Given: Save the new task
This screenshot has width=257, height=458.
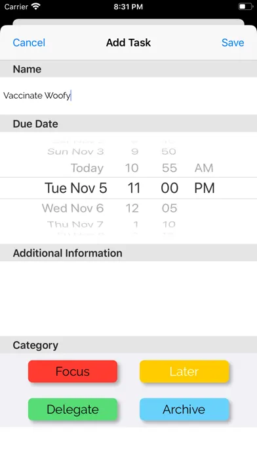Looking at the screenshot, I should tap(233, 43).
